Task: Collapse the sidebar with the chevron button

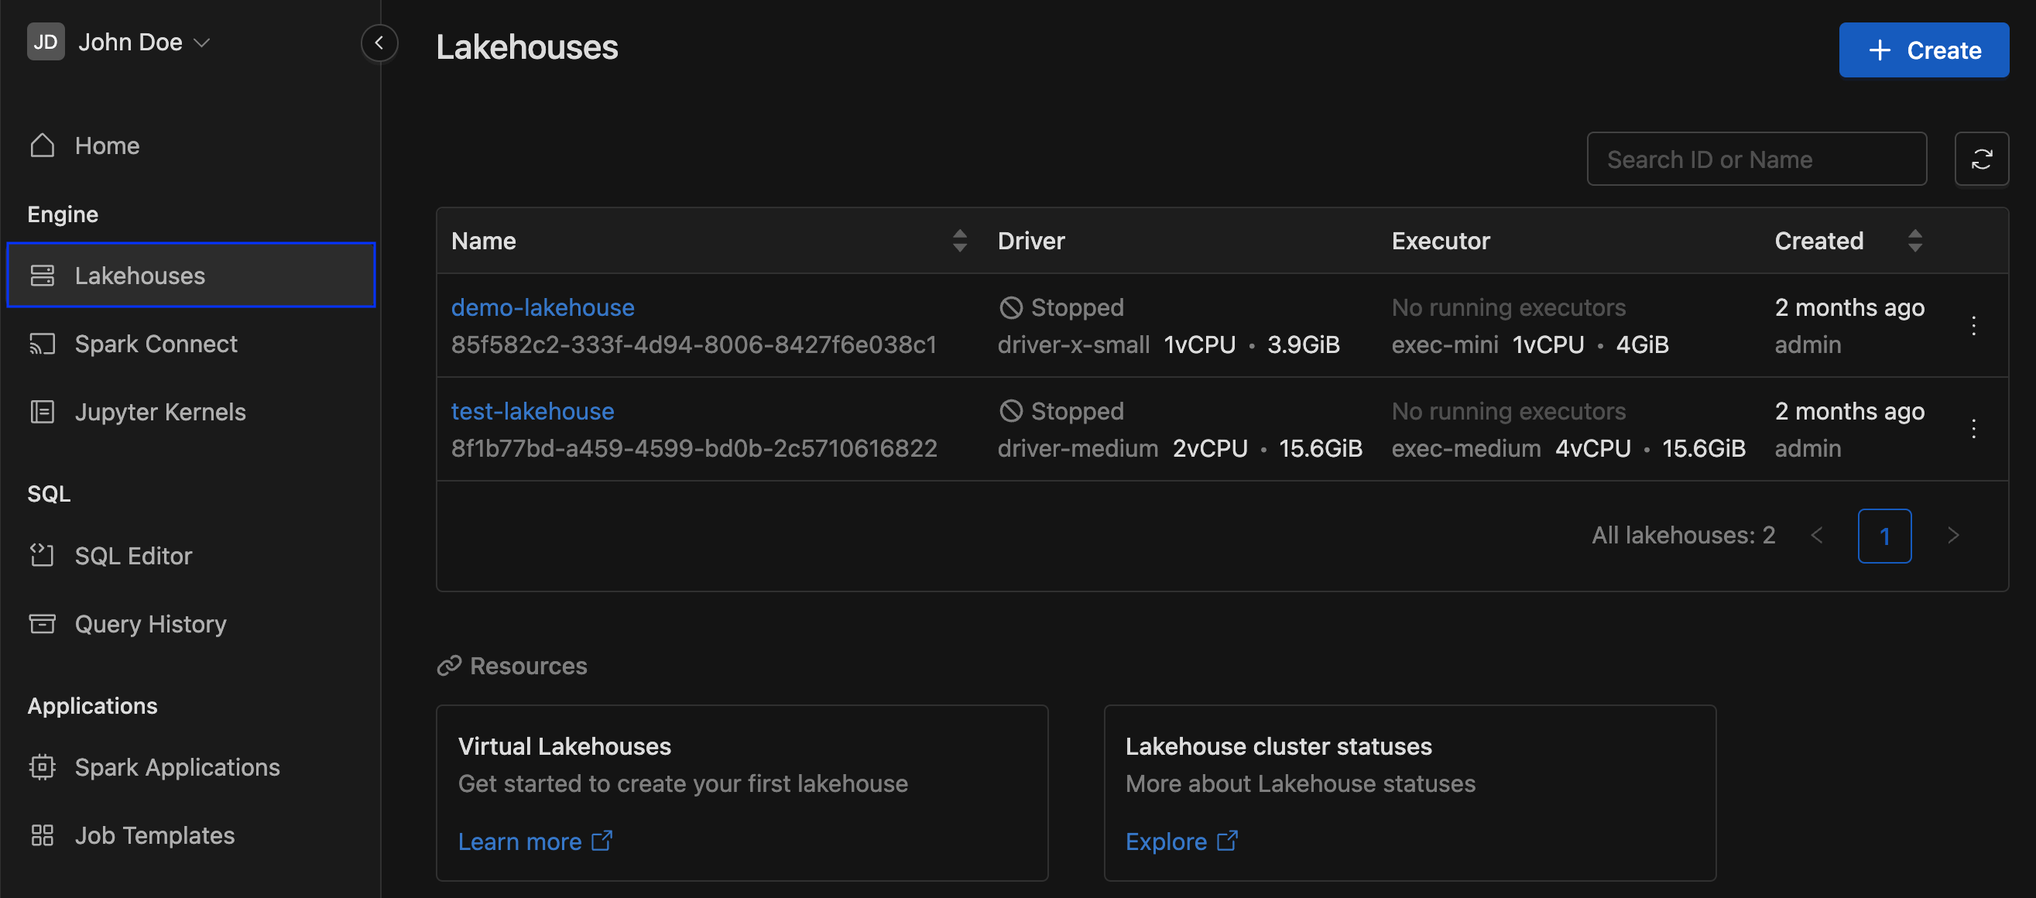Action: tap(379, 43)
